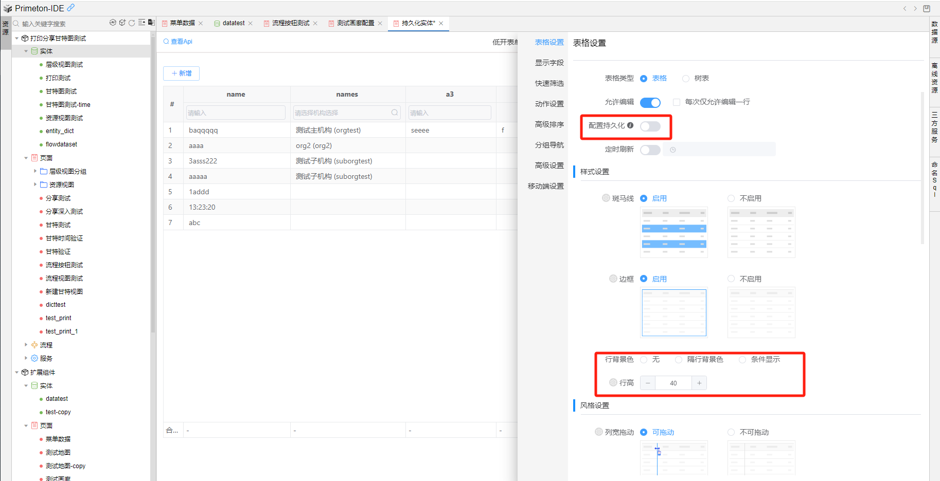This screenshot has width=940, height=481.
Task: Refresh the resource tree
Action: [132, 23]
